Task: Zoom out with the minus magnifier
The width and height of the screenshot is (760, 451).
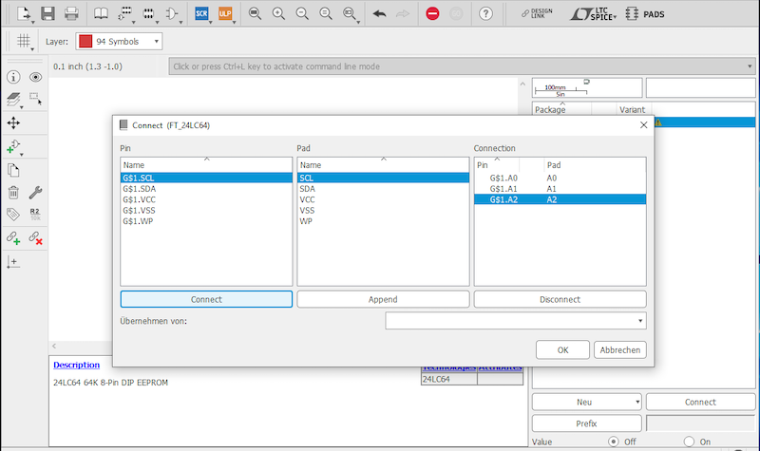Action: point(302,13)
